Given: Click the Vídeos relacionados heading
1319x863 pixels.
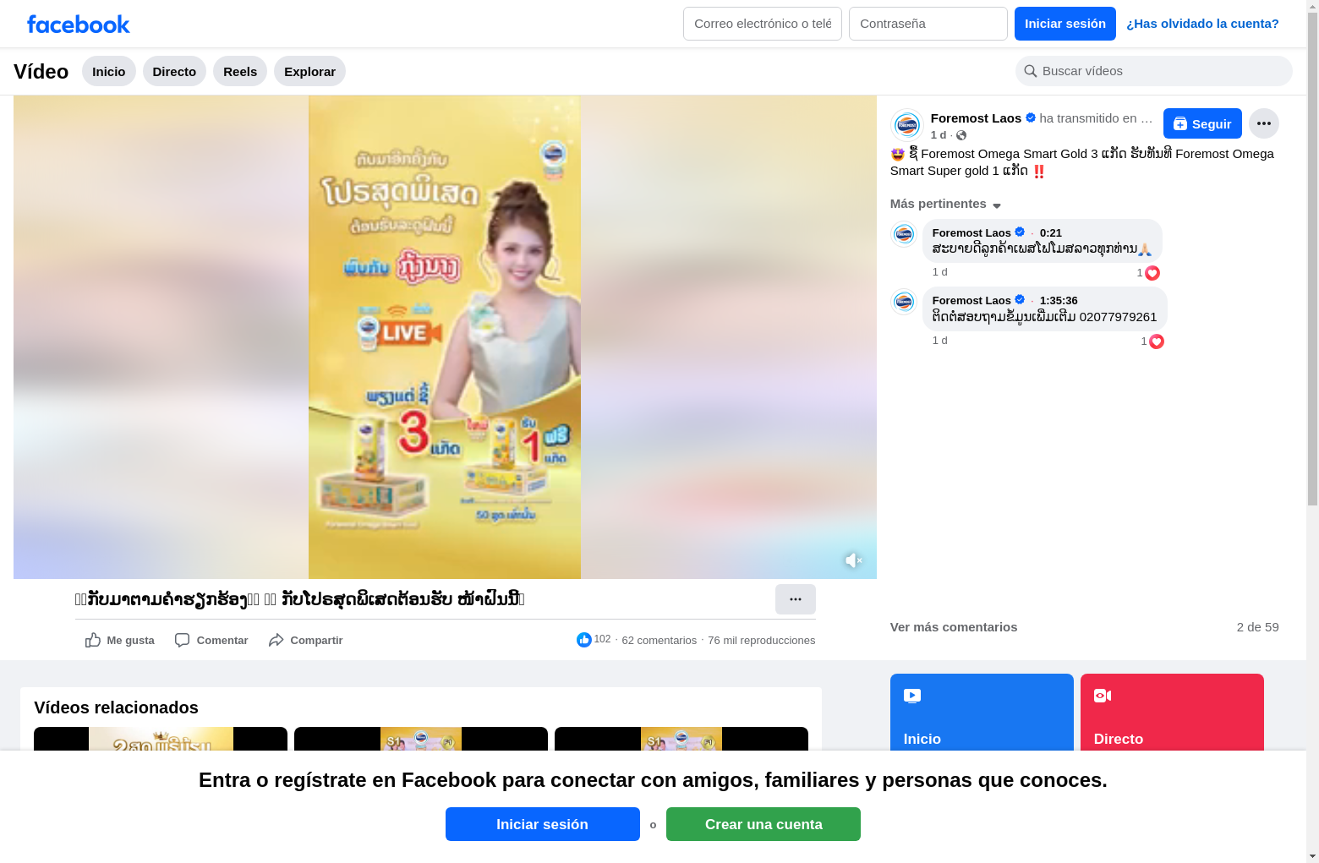Looking at the screenshot, I should [116, 707].
